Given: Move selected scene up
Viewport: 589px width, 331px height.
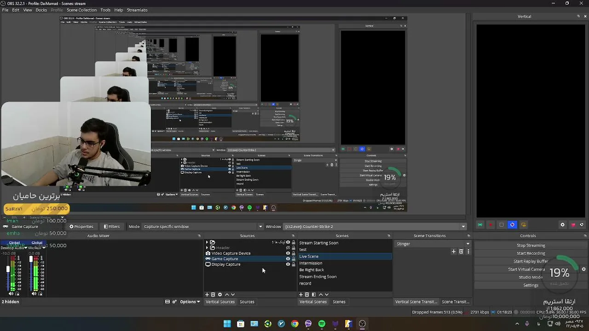Looking at the screenshot, I should (x=321, y=295).
